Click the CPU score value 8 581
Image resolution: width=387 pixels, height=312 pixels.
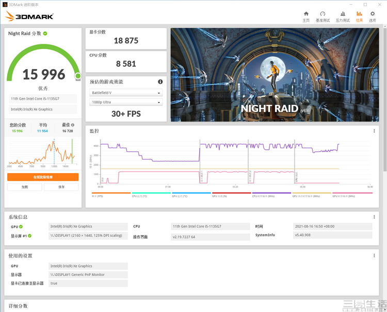pos(126,64)
